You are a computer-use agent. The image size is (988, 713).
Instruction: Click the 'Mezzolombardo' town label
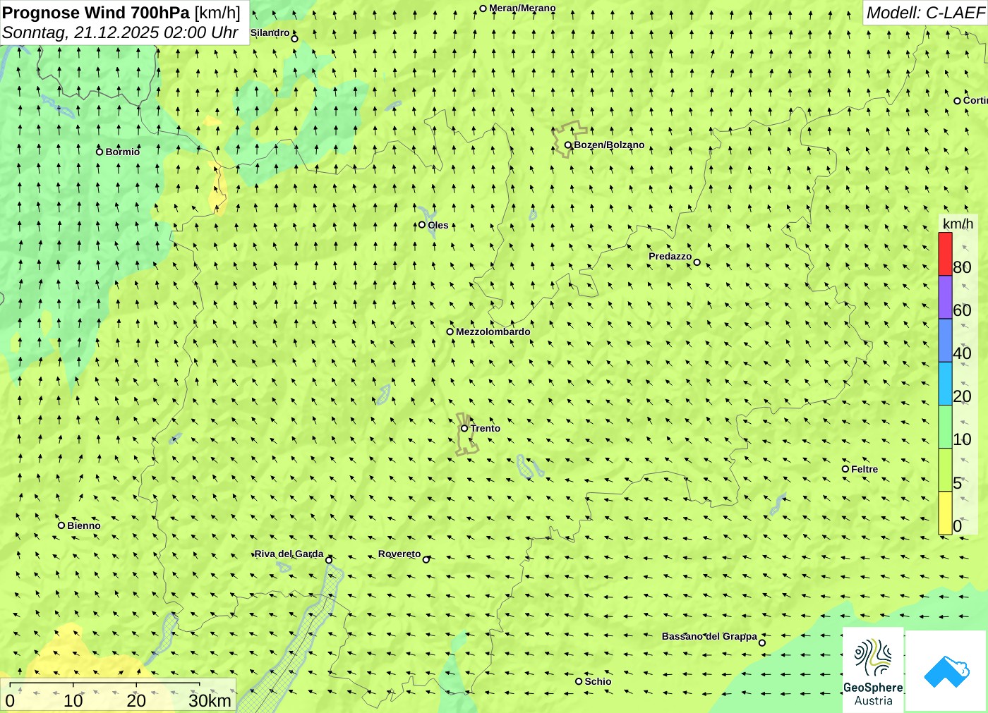click(493, 331)
